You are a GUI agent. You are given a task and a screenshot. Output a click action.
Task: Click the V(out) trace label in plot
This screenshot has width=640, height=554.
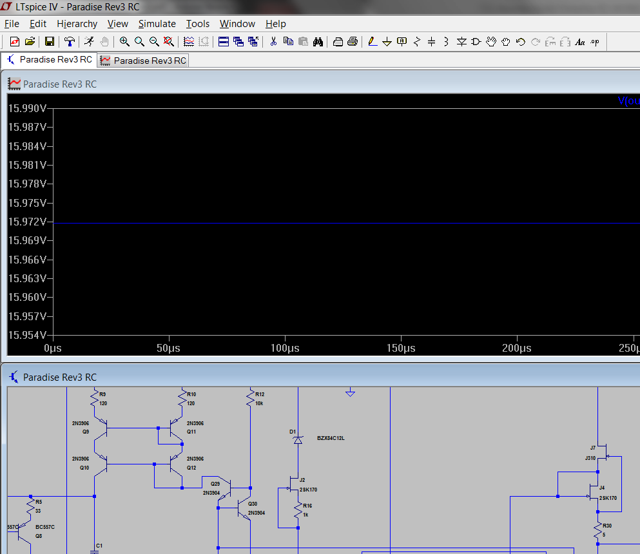[x=628, y=100]
